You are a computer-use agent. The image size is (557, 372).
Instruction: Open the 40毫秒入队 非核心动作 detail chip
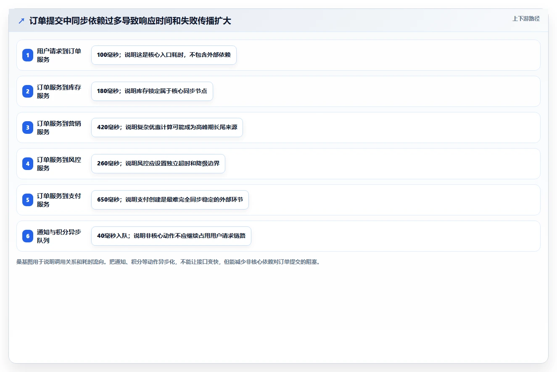[x=171, y=236]
